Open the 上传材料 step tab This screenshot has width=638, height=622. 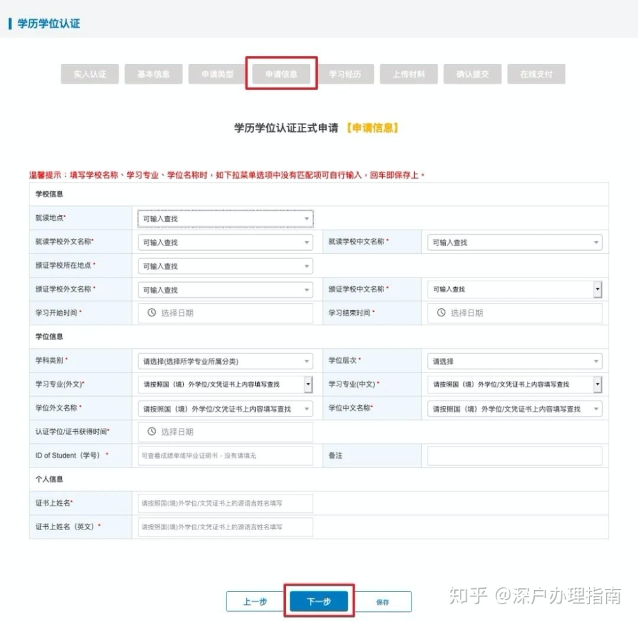click(408, 74)
